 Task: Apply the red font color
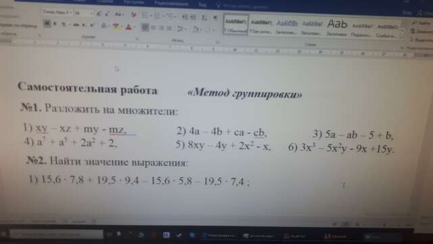click(x=129, y=27)
